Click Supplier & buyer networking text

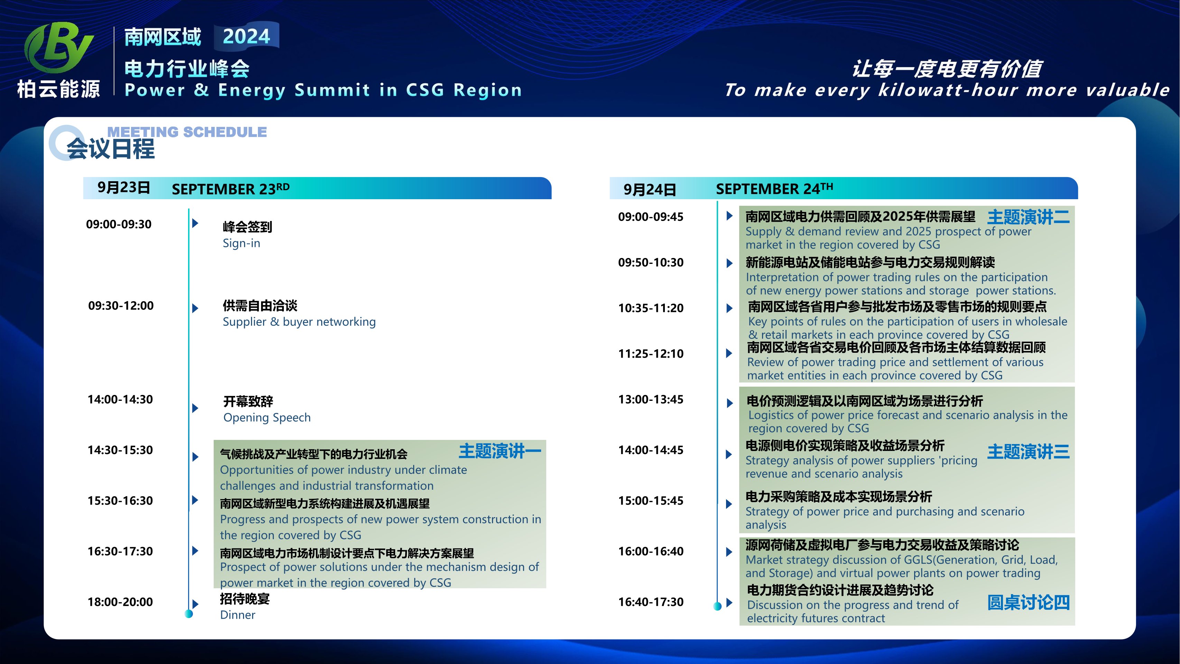tap(299, 322)
